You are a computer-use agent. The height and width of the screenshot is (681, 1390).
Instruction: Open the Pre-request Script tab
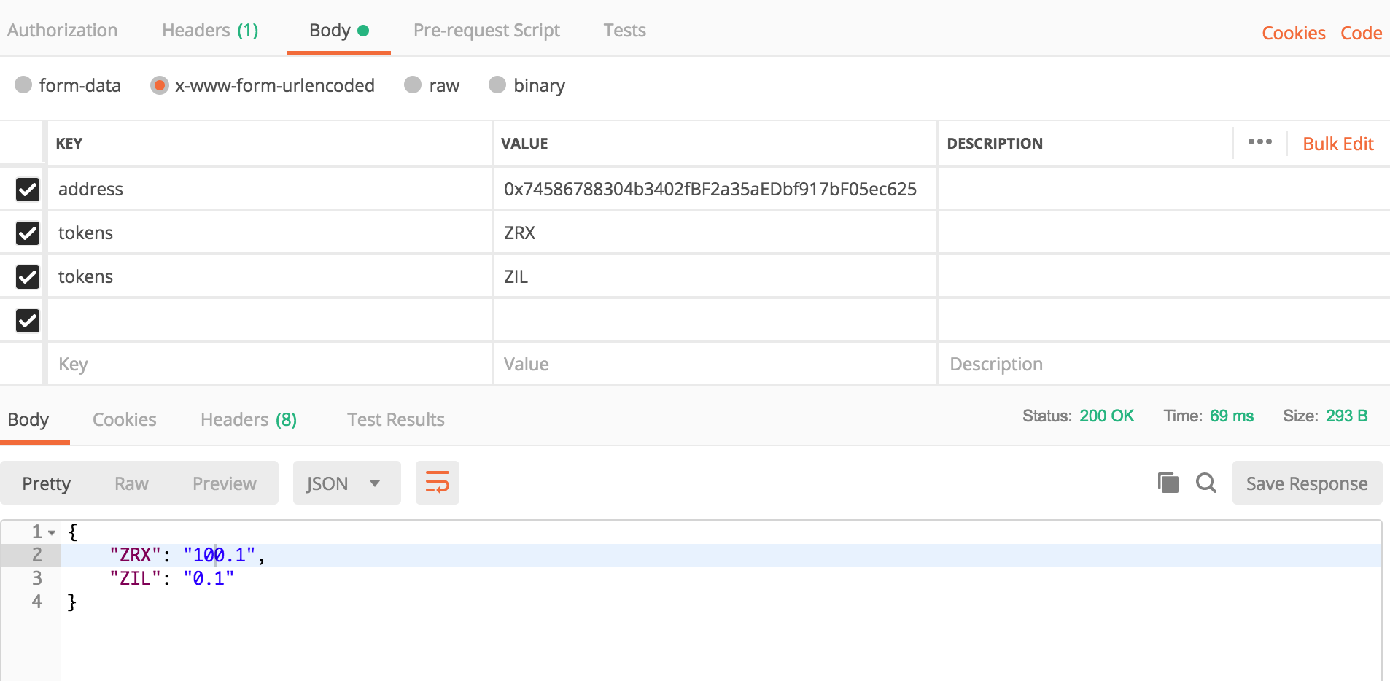(486, 30)
